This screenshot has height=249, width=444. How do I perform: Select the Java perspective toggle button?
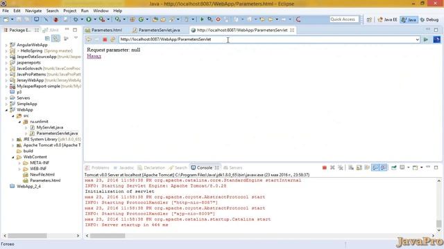click(x=409, y=20)
